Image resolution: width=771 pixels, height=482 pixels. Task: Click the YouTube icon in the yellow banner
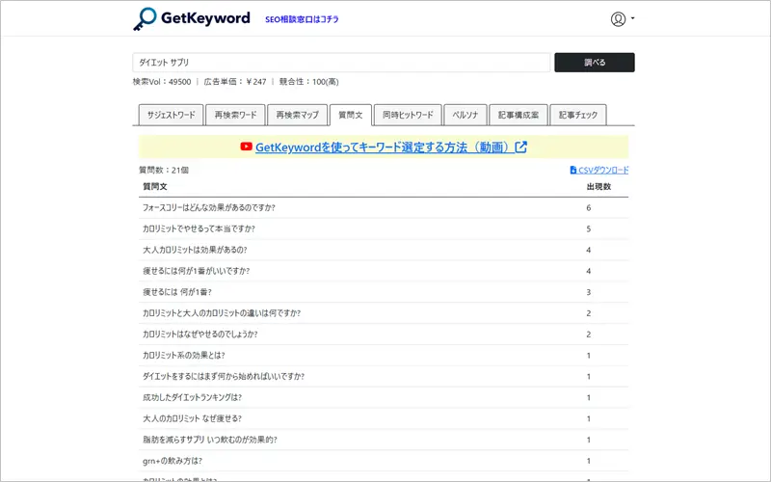[x=247, y=147]
